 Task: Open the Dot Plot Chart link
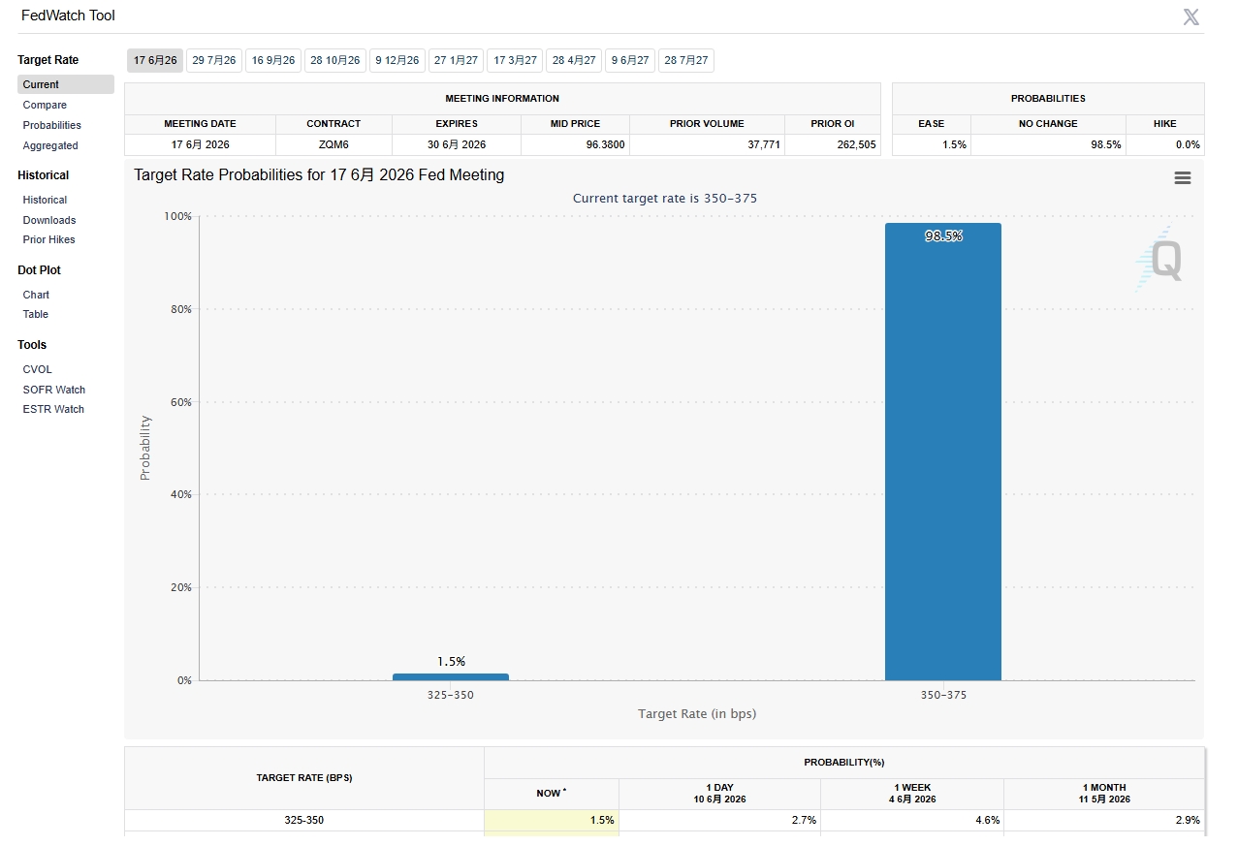pos(36,295)
